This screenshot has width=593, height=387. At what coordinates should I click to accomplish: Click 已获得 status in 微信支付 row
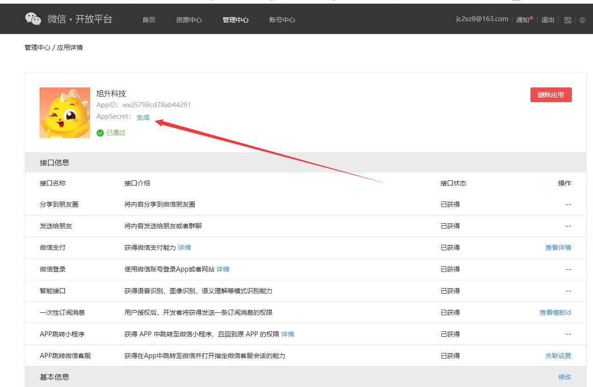(x=450, y=248)
